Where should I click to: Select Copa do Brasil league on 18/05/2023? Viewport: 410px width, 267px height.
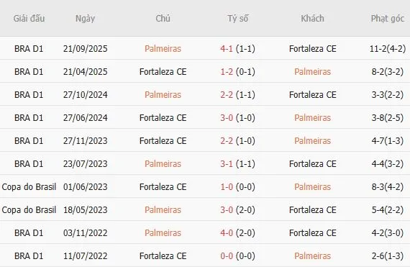coord(29,209)
